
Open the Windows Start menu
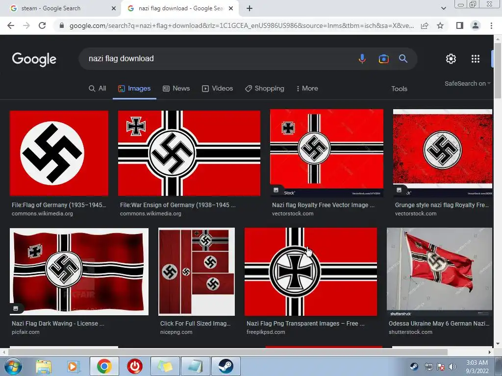coord(13,366)
